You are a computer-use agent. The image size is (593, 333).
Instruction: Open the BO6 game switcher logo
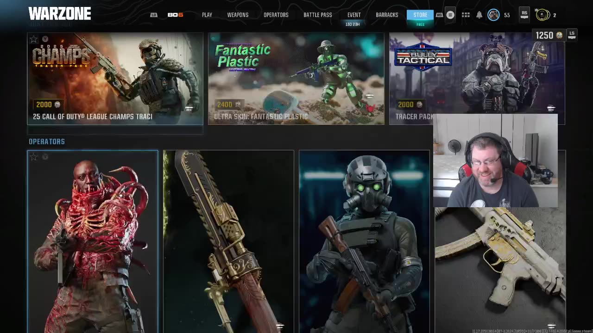(175, 15)
